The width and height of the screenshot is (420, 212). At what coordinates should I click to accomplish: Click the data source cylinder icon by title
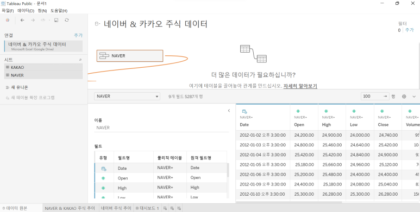tap(97, 24)
